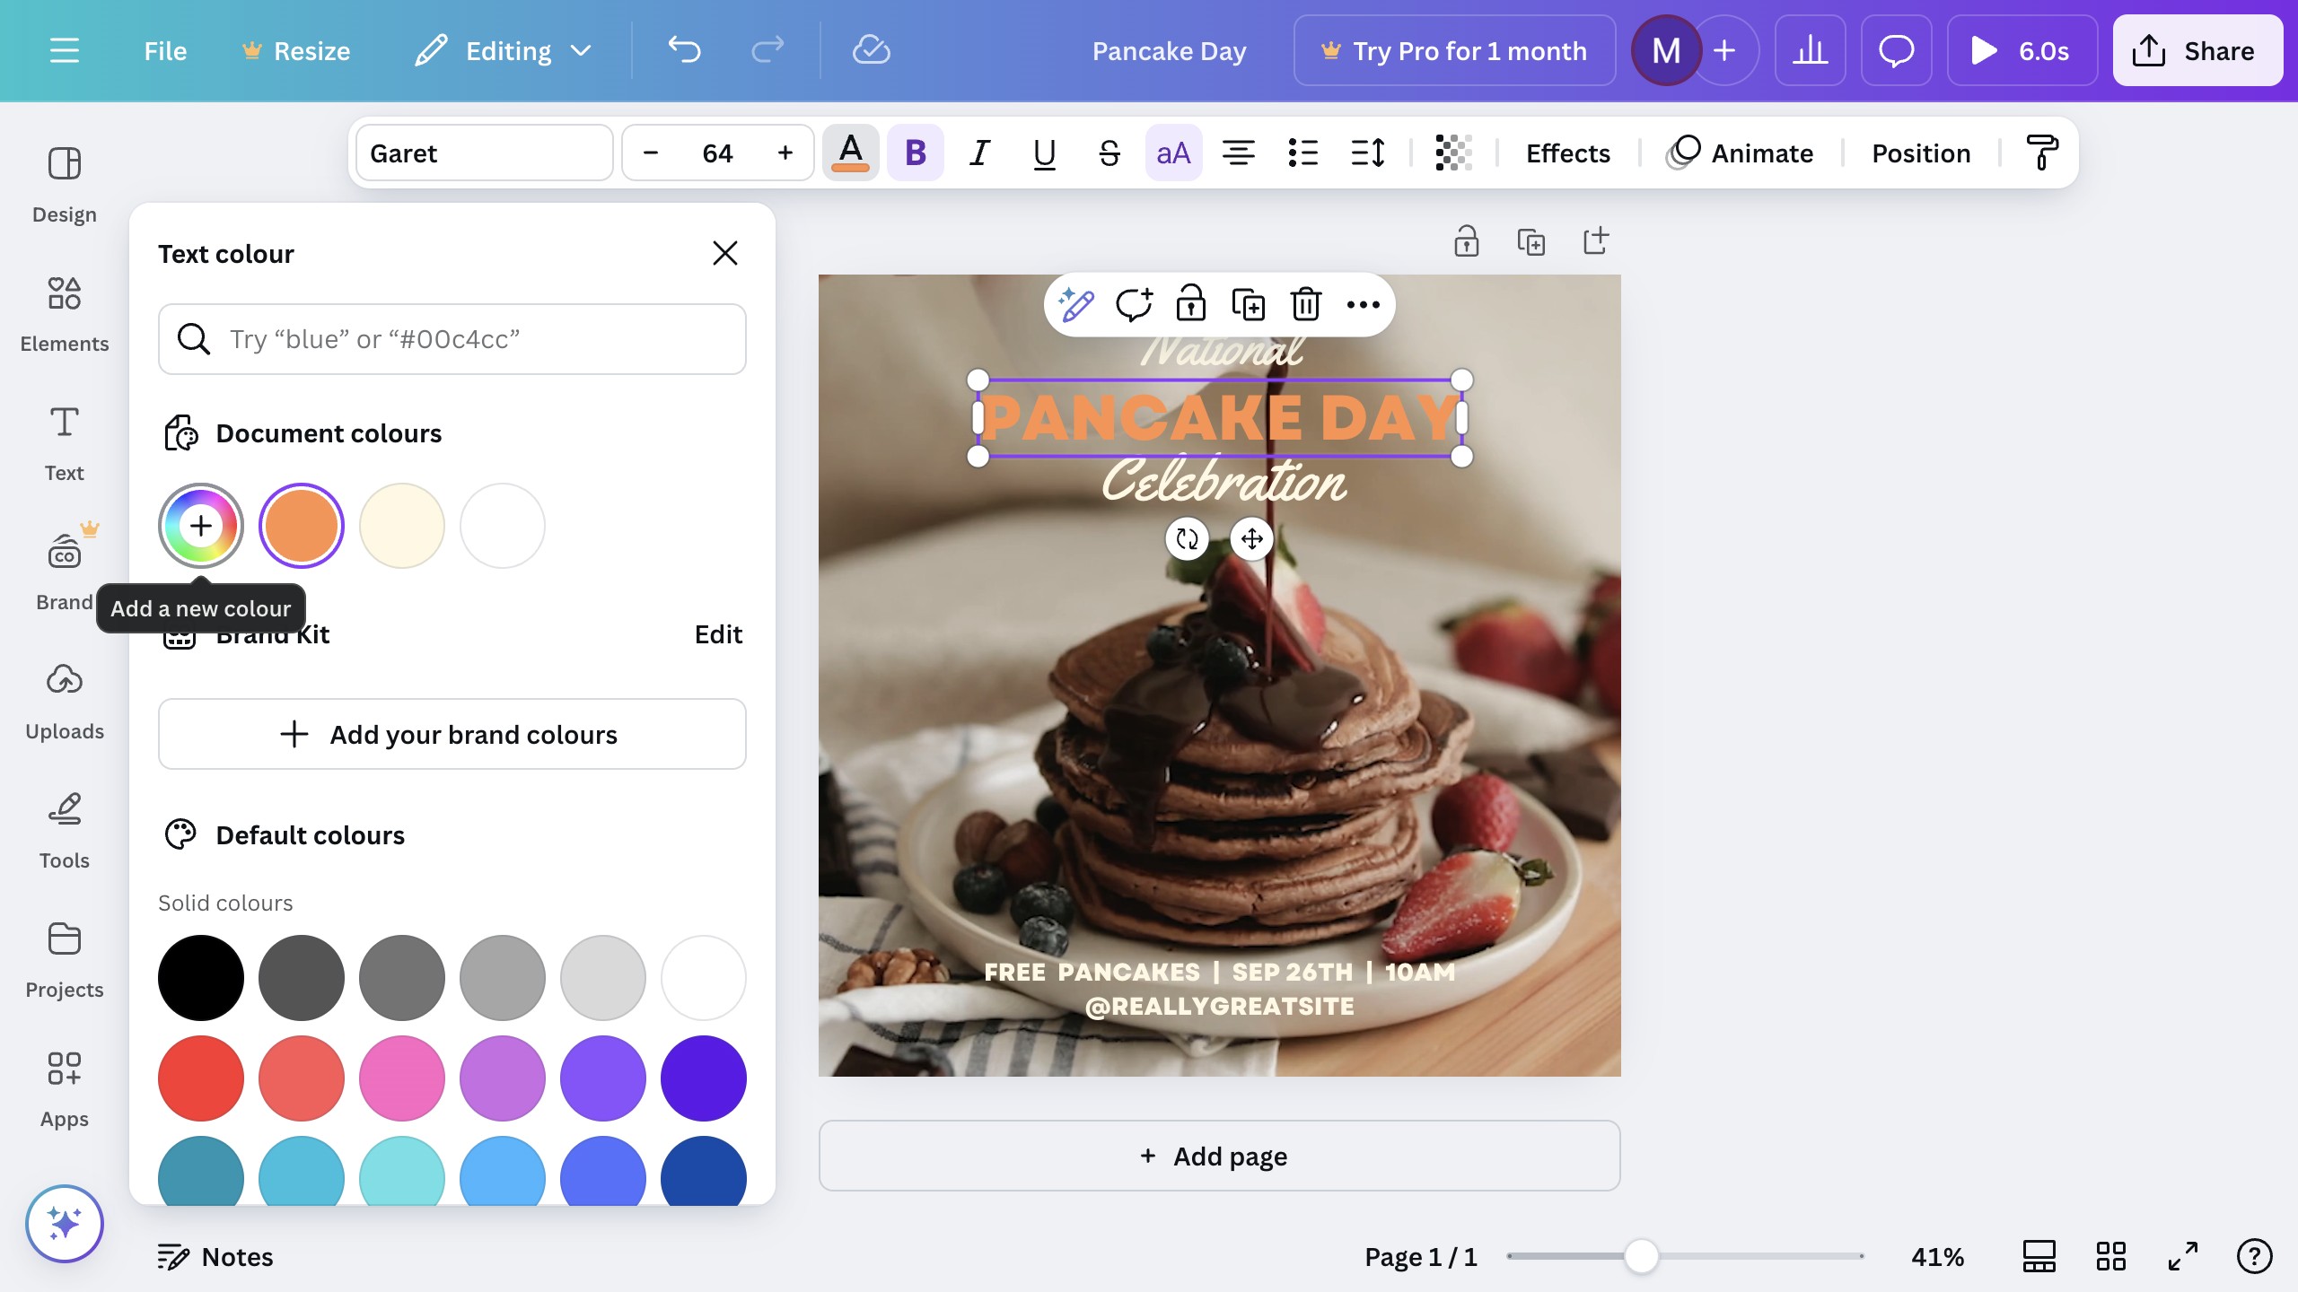
Task: Toggle bold formatting
Action: tap(916, 153)
